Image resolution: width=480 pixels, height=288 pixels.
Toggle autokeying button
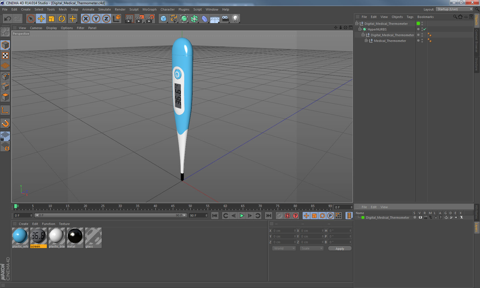tap(287, 216)
